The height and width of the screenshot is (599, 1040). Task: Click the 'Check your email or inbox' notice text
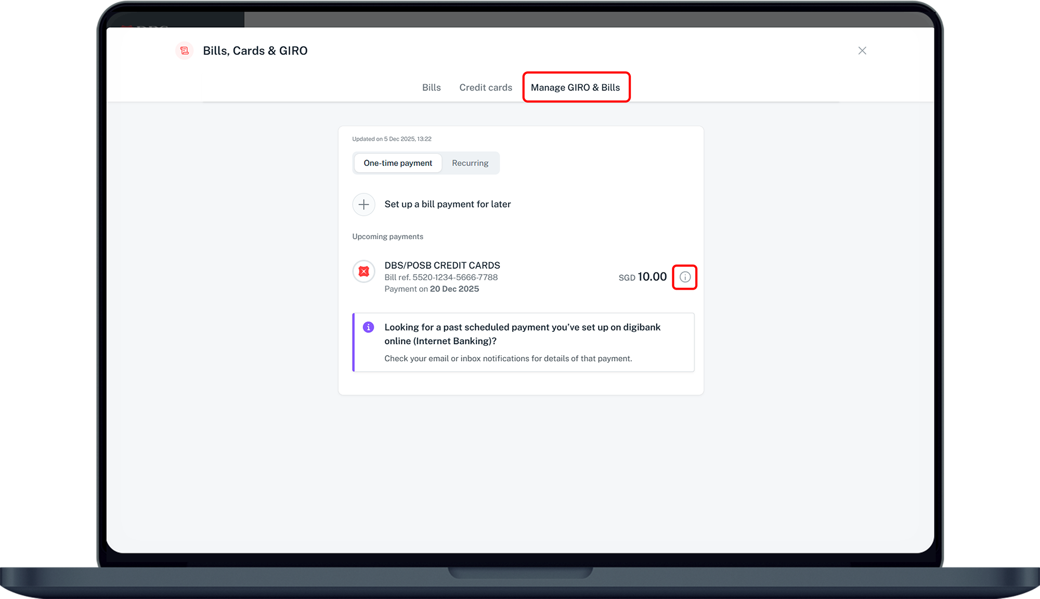pyautogui.click(x=508, y=358)
